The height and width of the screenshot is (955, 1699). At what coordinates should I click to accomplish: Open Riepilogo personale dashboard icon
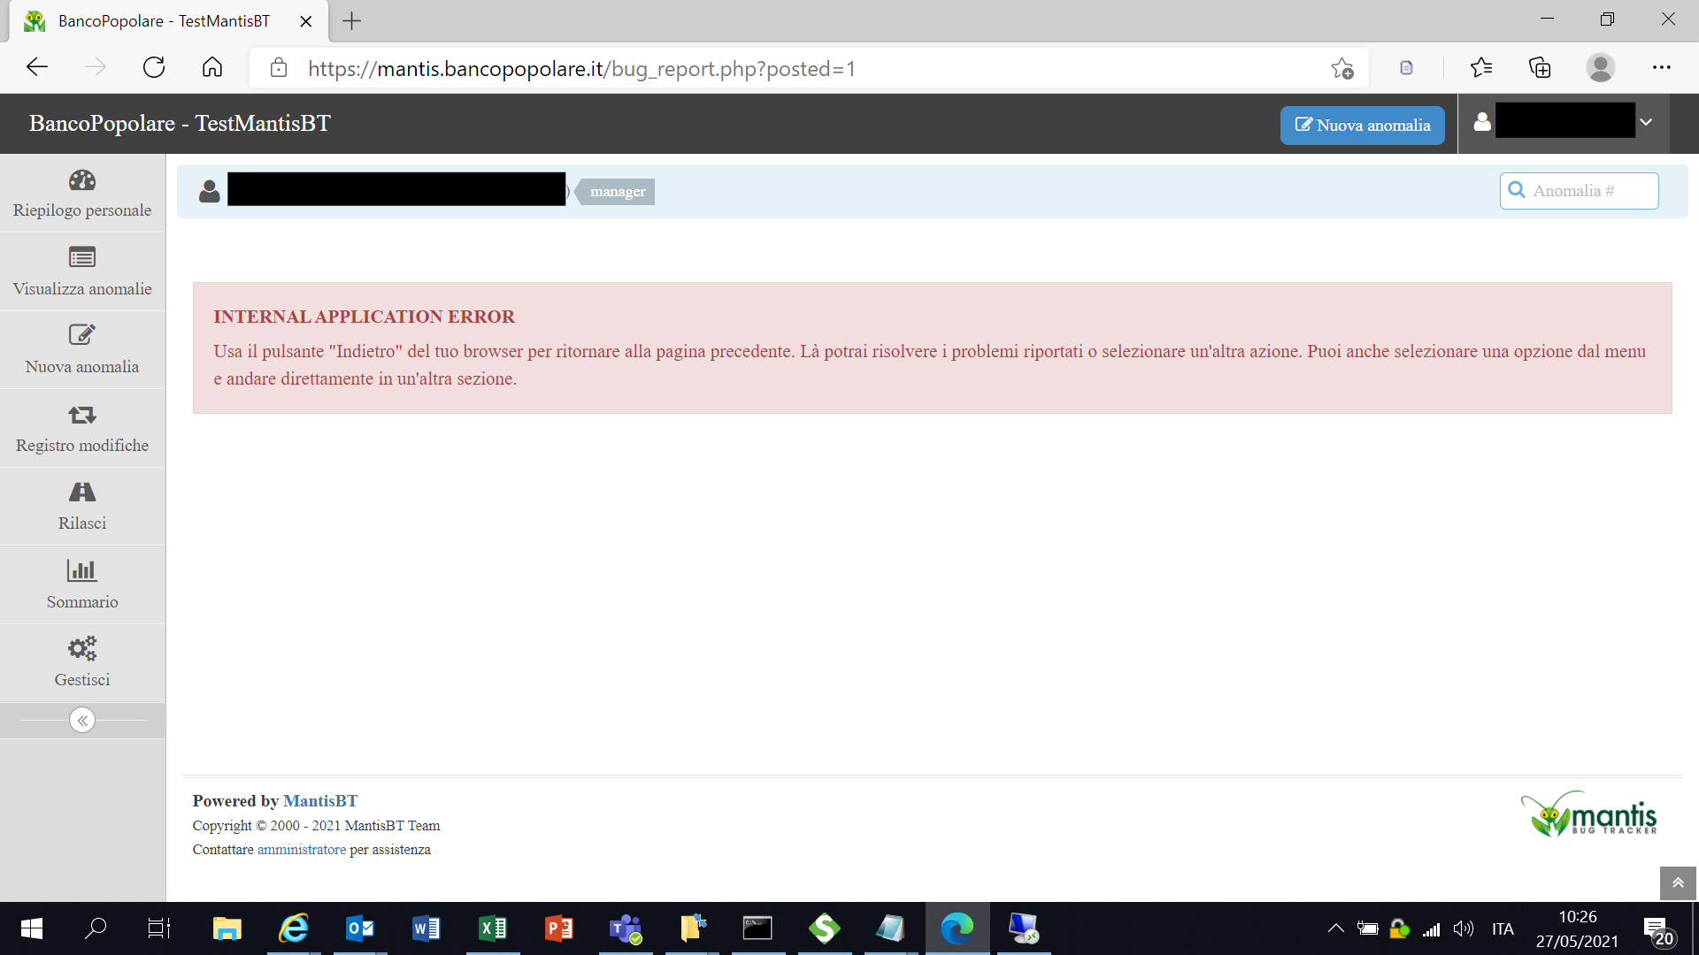(82, 180)
